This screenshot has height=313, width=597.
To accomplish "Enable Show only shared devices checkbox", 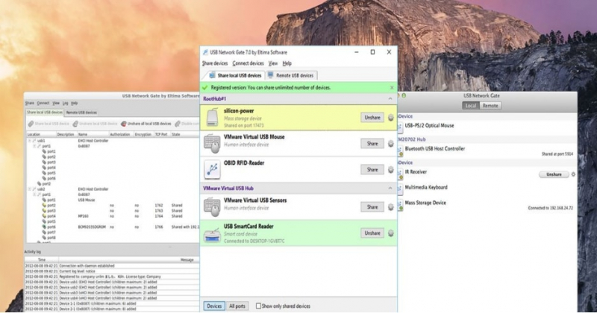I will (x=258, y=306).
